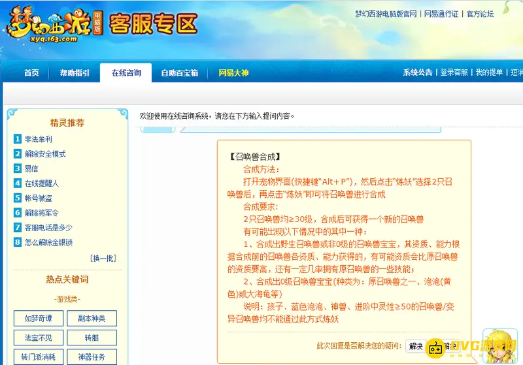Image resolution: width=523 pixels, height=365 pixels.
Task: Click keyword button 如梦奇谭
Action: pos(39,319)
